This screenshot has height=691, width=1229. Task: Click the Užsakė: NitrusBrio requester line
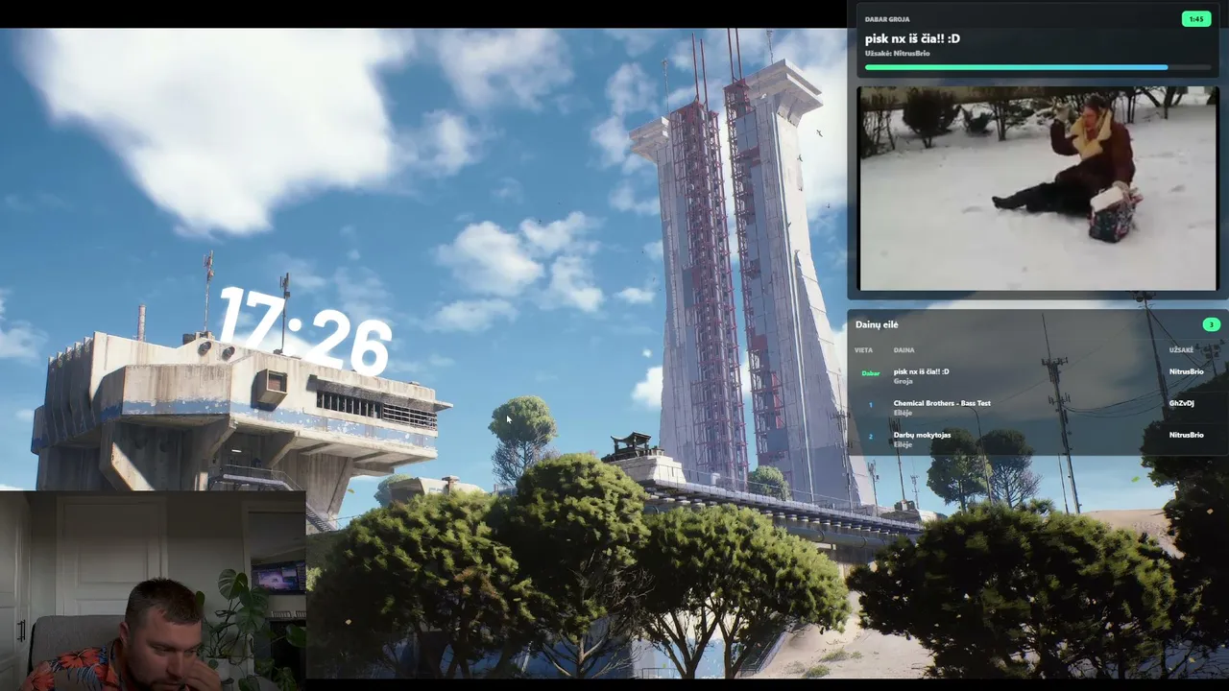[898, 54]
